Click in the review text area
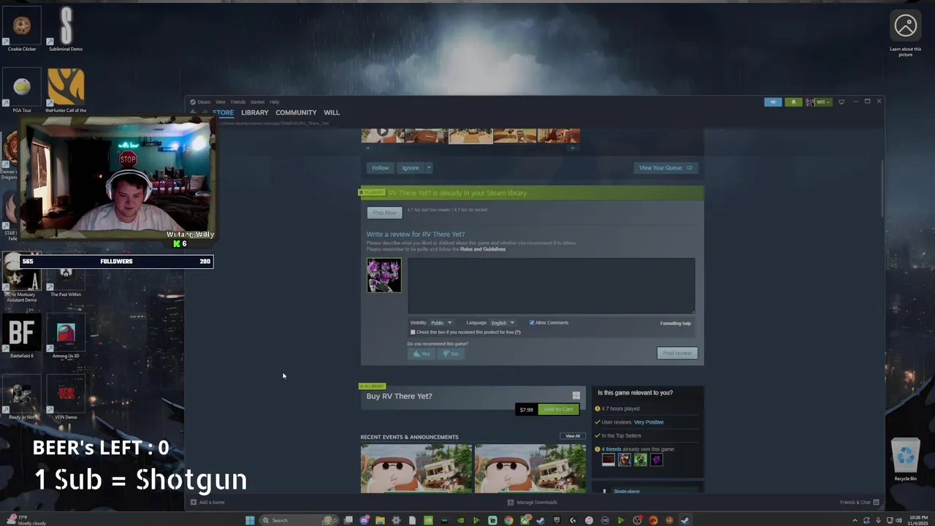 pos(551,286)
